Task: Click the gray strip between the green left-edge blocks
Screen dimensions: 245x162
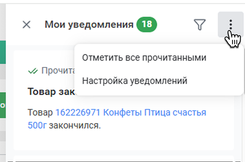Action: (3, 78)
